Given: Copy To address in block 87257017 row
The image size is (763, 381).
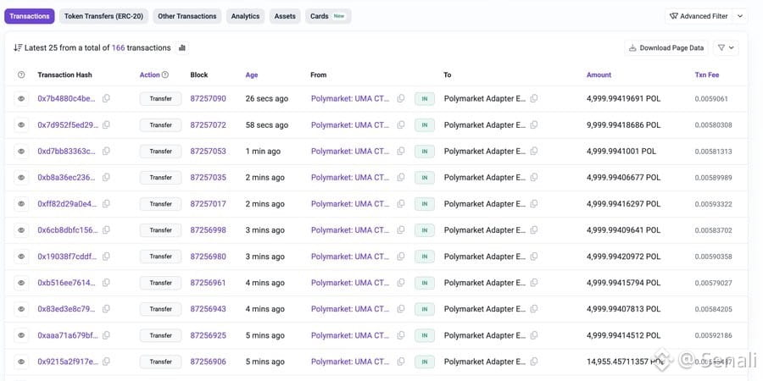Looking at the screenshot, I should click(534, 203).
